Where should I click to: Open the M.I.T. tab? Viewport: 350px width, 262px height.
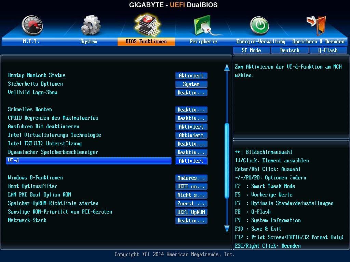[x=31, y=41]
